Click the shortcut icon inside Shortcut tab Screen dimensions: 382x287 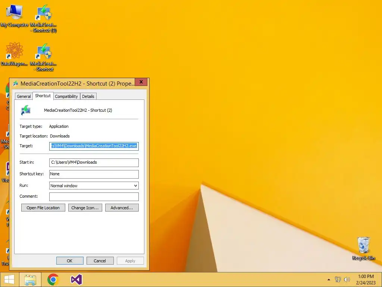pos(26,110)
